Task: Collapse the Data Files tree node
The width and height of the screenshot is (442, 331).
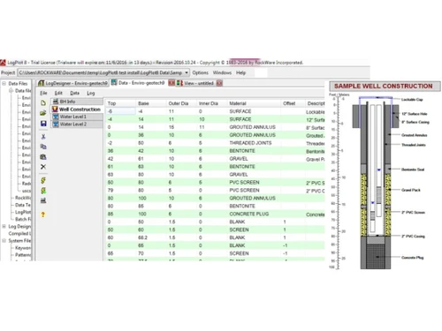Action: (4, 84)
